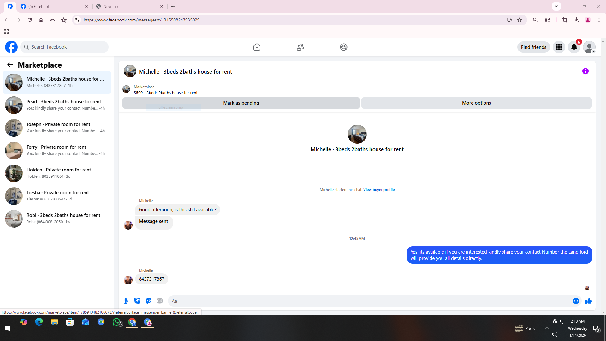606x341 pixels.
Task: Click the message input field
Action: coord(369,301)
